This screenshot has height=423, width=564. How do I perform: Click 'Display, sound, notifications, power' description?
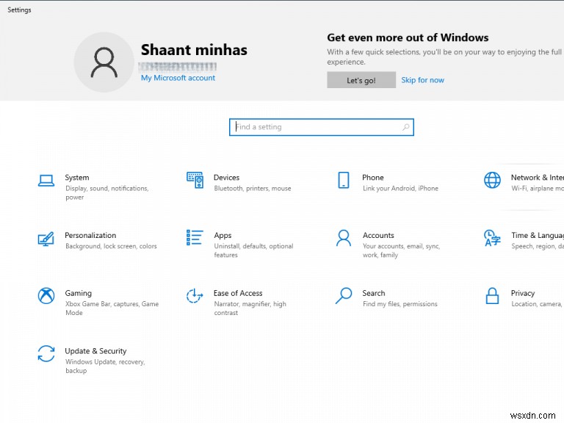point(106,193)
